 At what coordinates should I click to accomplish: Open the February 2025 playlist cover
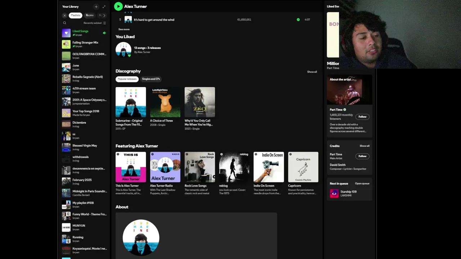66,182
